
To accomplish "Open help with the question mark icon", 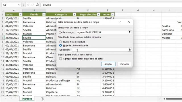I will click(x=120, y=22).
